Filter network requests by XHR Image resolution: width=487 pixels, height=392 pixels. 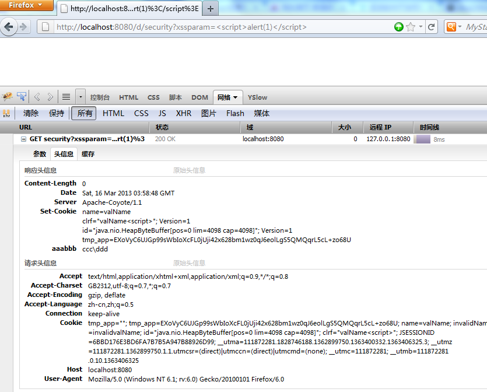click(x=184, y=113)
